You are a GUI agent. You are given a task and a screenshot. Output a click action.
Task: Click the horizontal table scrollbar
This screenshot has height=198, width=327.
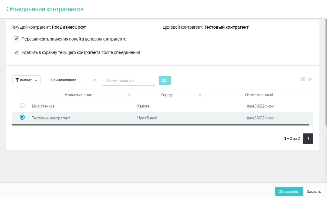coord(160,125)
